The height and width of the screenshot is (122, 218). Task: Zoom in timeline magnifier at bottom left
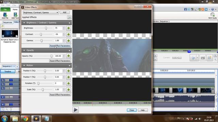coord(6,109)
